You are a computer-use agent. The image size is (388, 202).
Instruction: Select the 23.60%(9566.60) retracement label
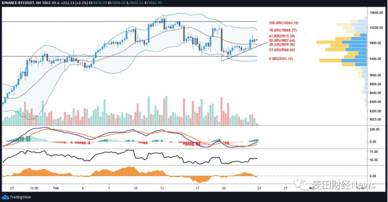point(282,50)
